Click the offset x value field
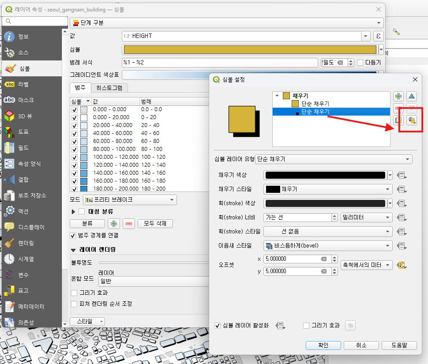Screen dimensions: 428x364 coord(297,259)
